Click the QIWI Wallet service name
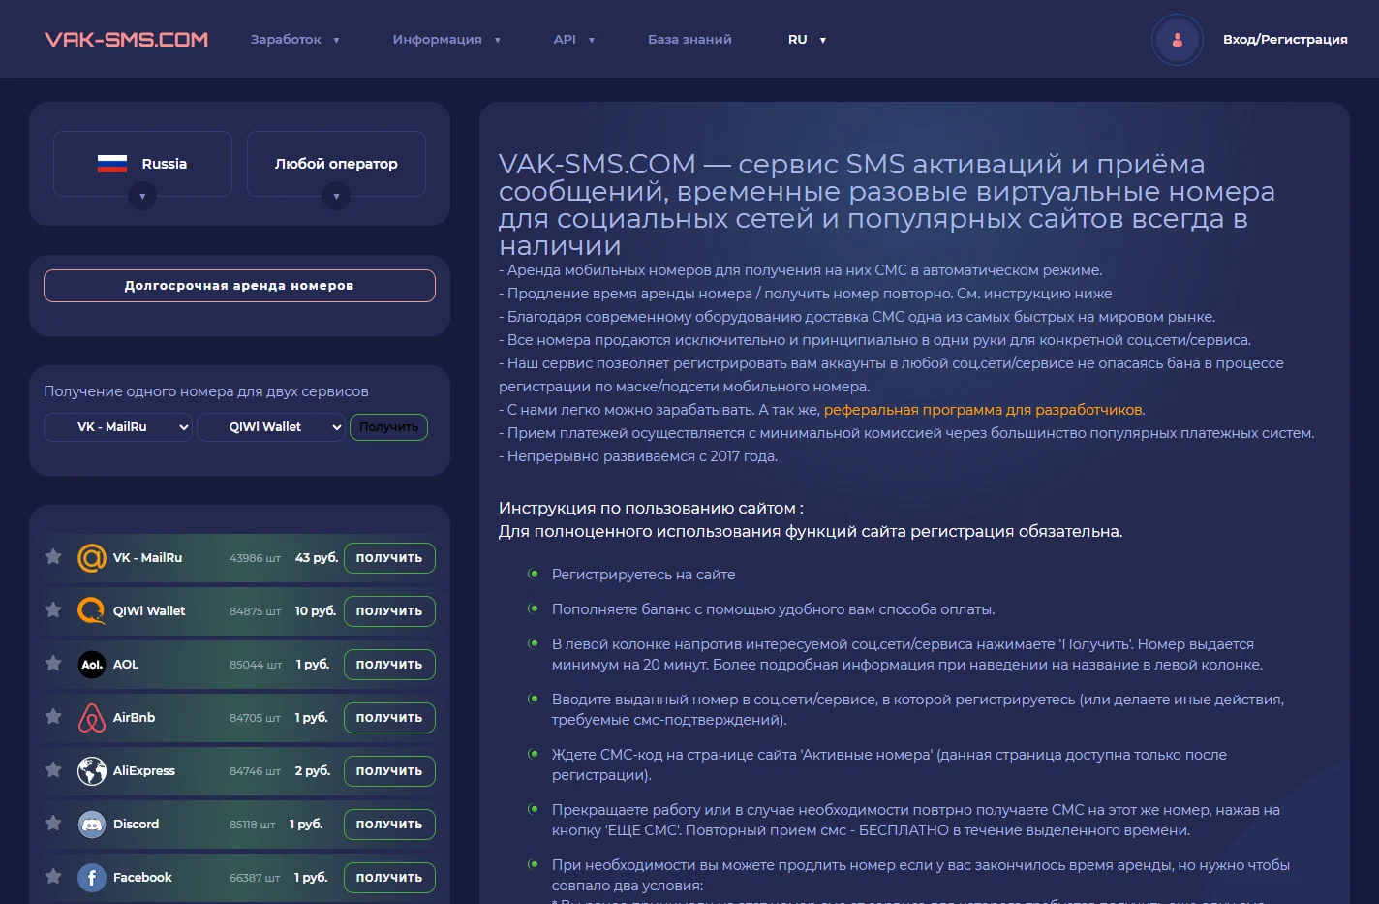 pos(149,611)
